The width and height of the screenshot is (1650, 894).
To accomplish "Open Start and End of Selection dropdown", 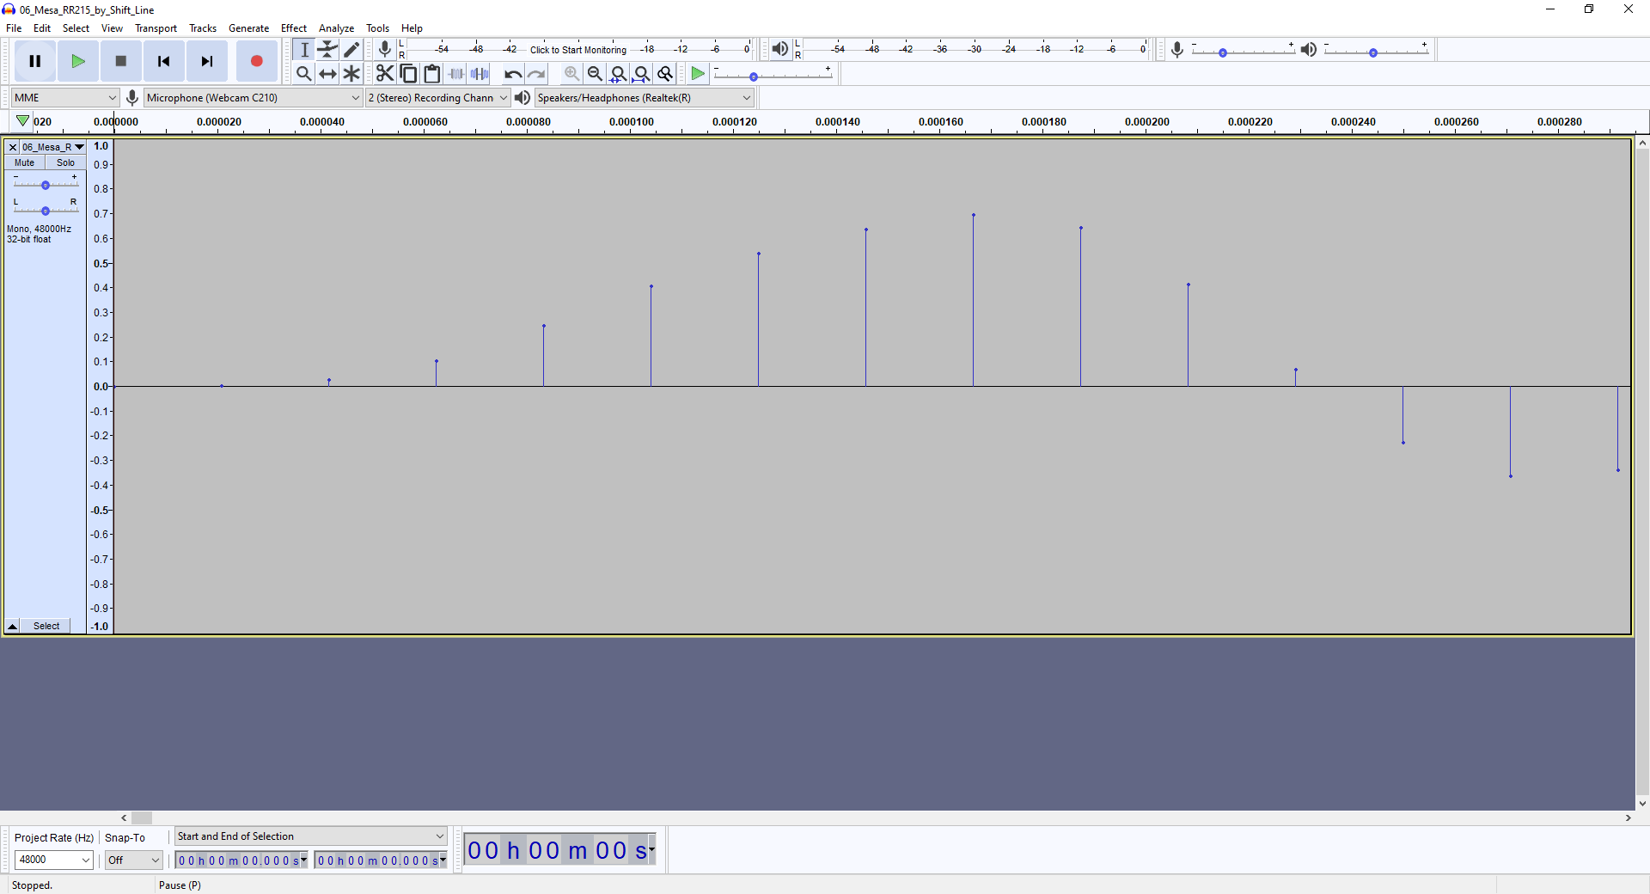I will (x=311, y=836).
